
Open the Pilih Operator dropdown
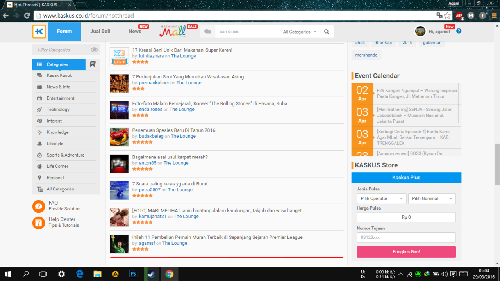[381, 198]
